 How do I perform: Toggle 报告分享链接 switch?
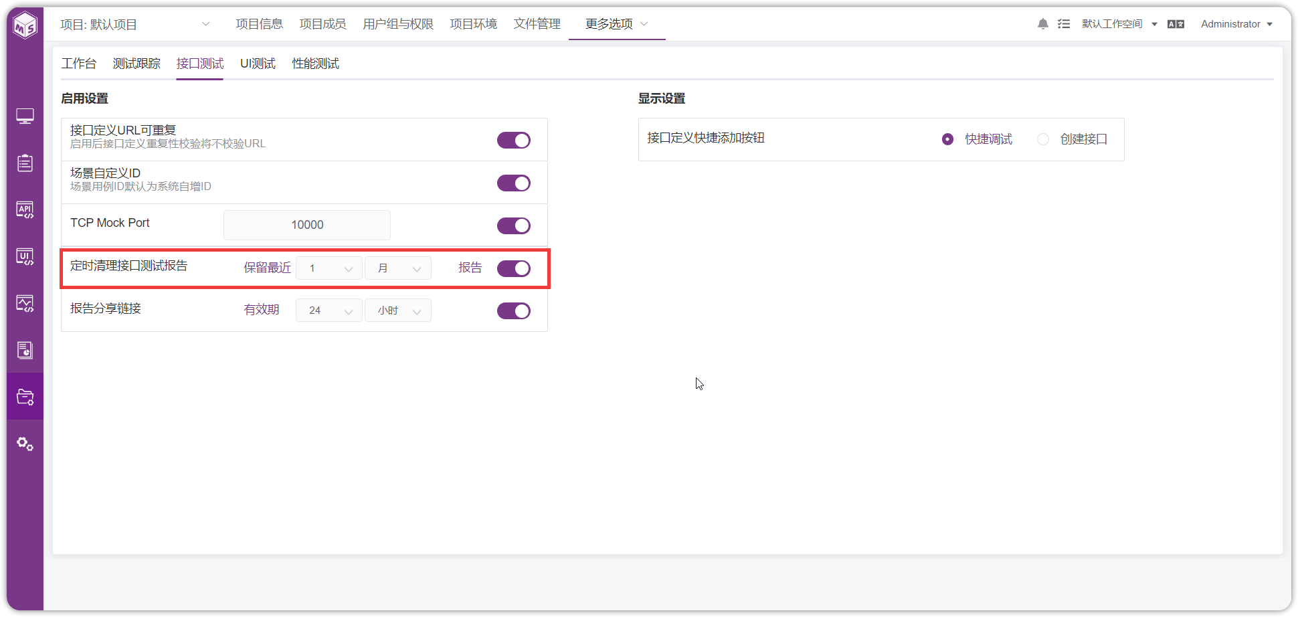[514, 311]
